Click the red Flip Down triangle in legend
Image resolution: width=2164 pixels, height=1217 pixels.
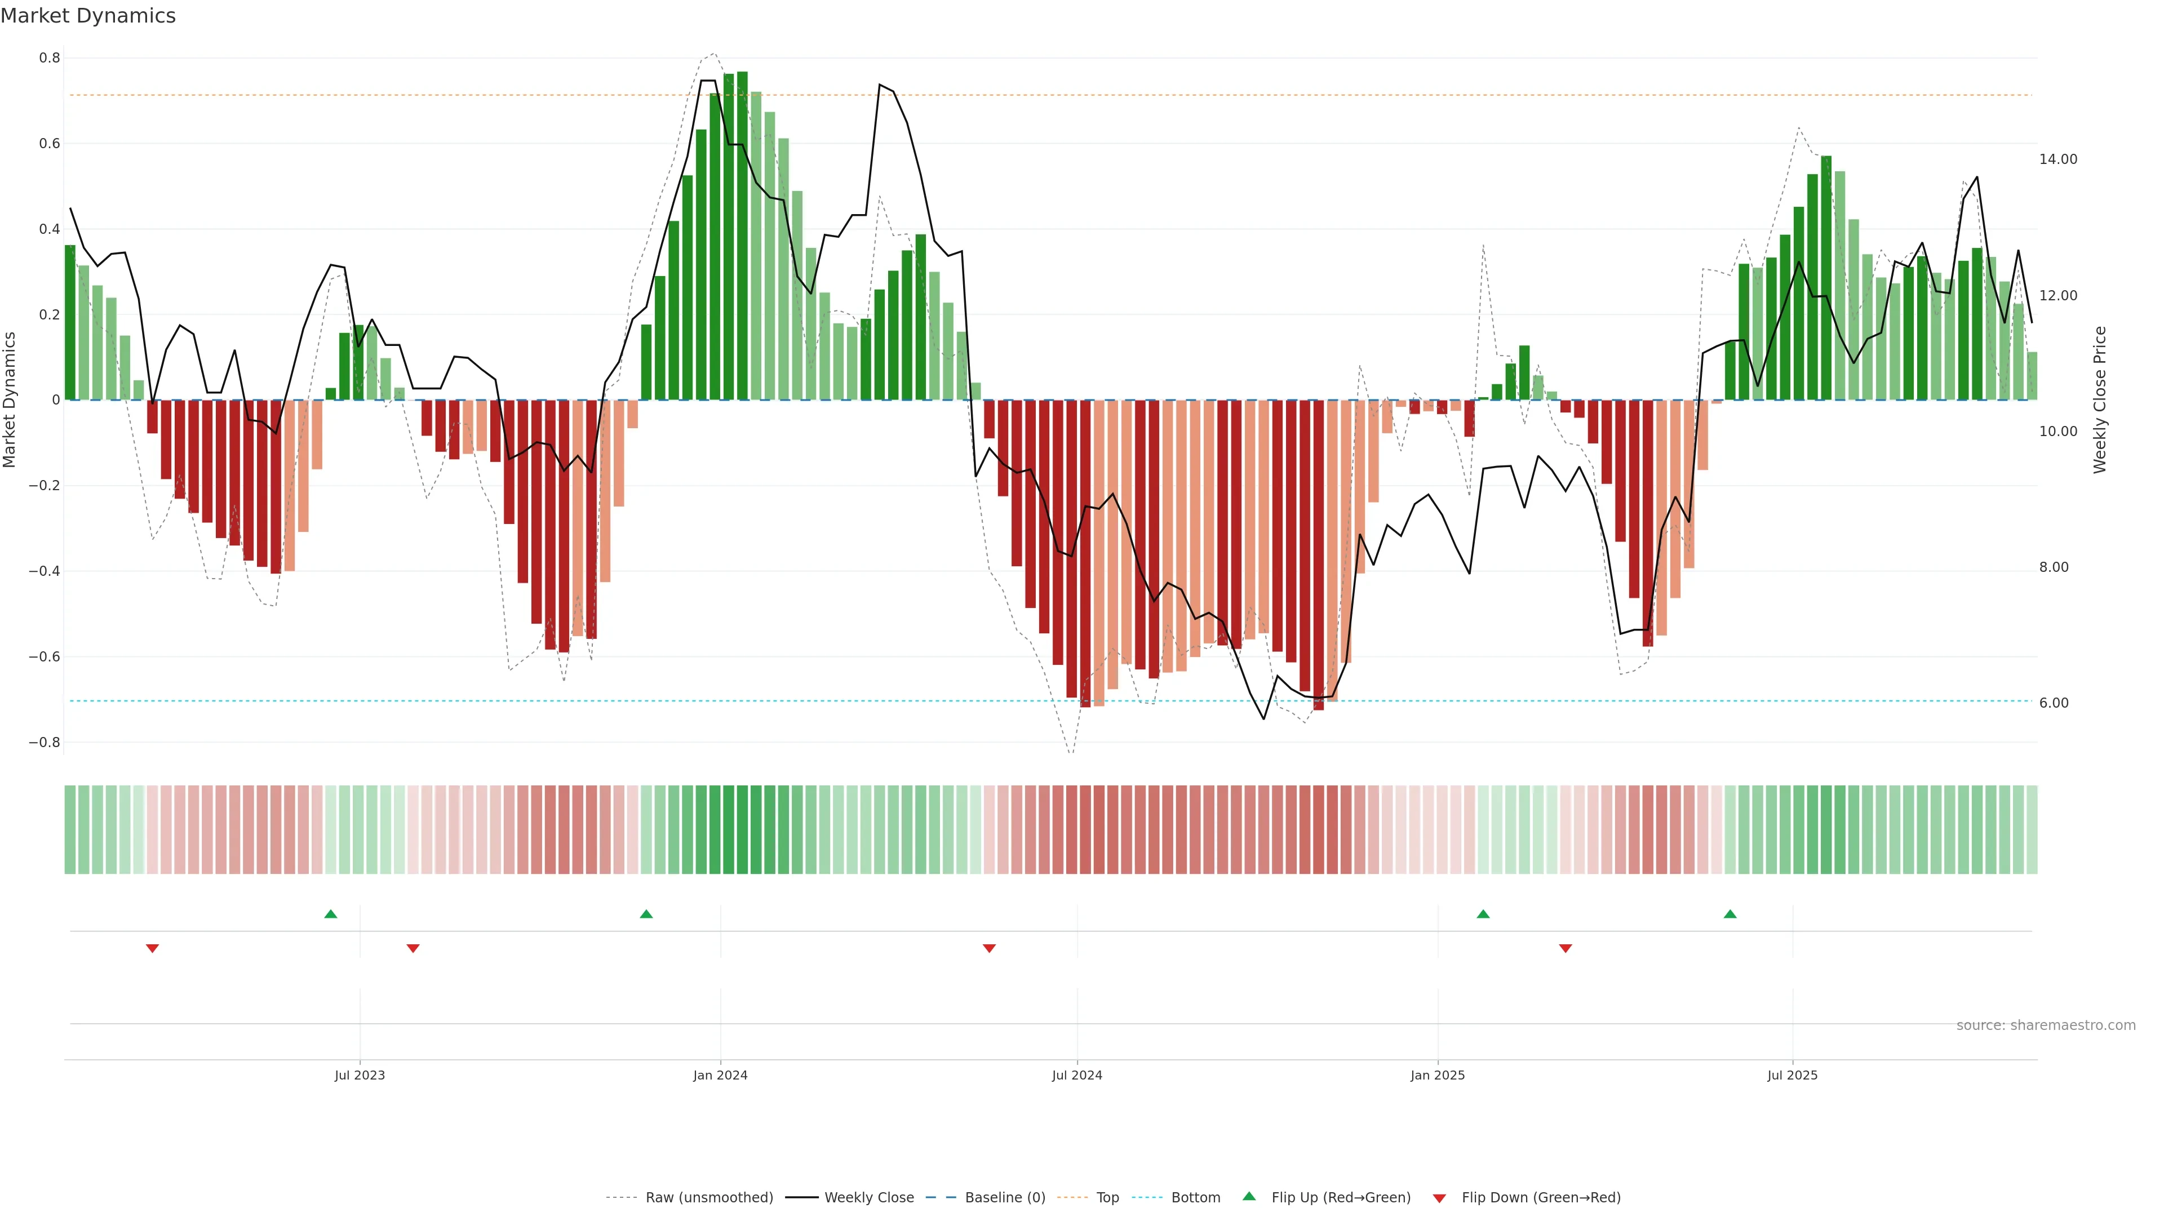(1439, 1198)
